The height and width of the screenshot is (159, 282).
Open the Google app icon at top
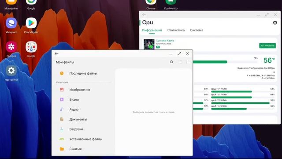pos(31,2)
